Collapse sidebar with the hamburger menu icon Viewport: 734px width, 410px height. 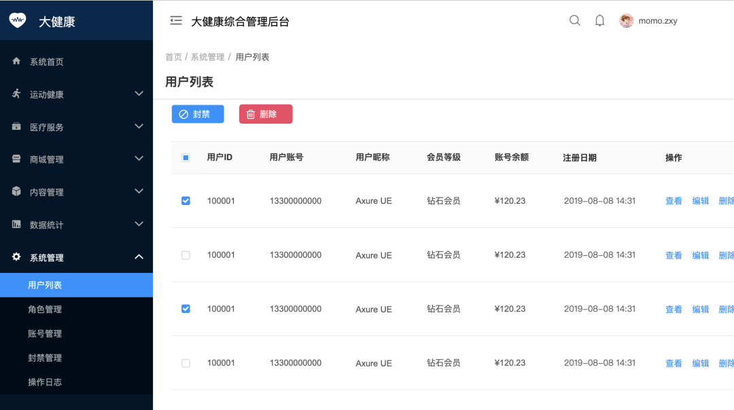(x=176, y=21)
